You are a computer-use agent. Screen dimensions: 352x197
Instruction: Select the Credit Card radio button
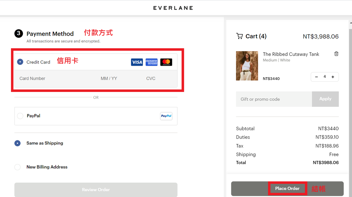pos(20,62)
